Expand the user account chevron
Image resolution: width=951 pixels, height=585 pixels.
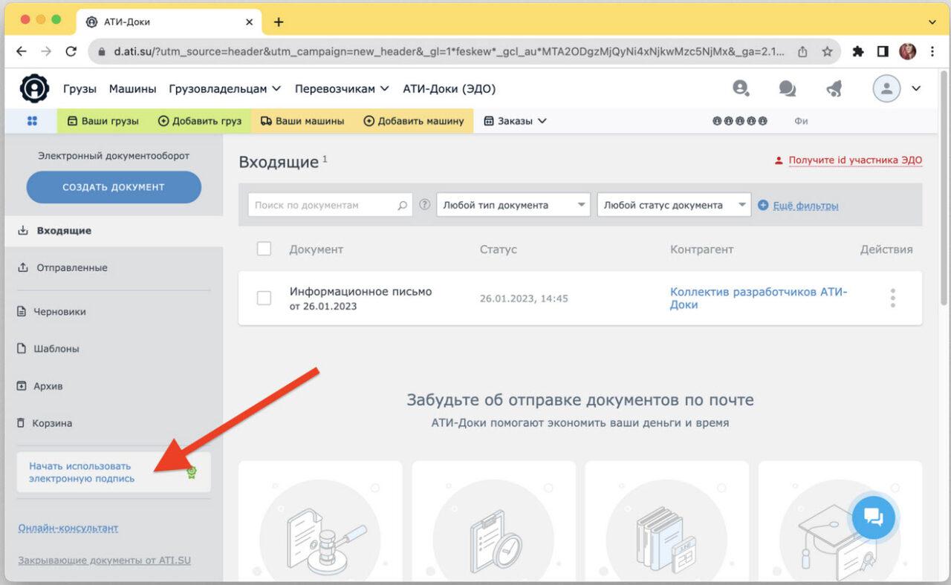point(916,88)
